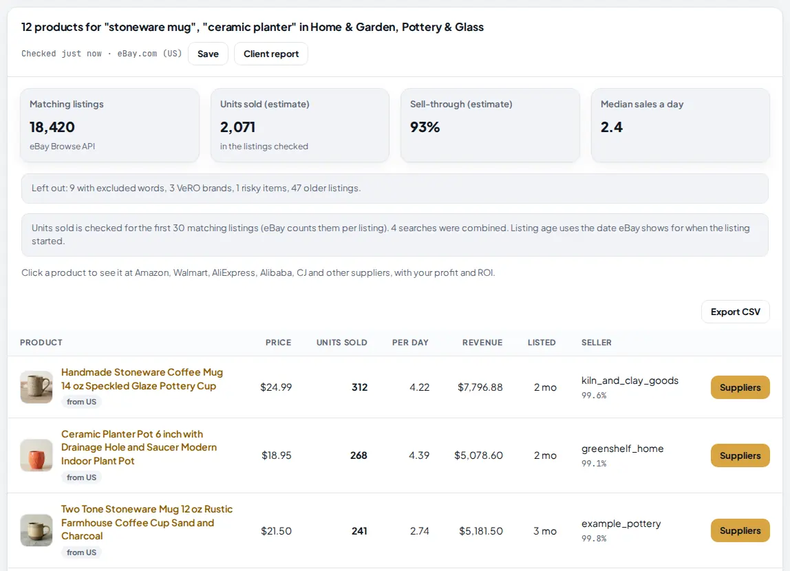Click the $21.50 price cell

(276, 530)
